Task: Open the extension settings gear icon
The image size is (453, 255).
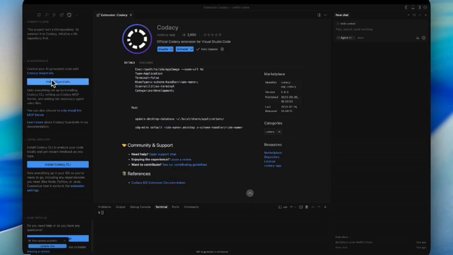Action: pos(222,49)
